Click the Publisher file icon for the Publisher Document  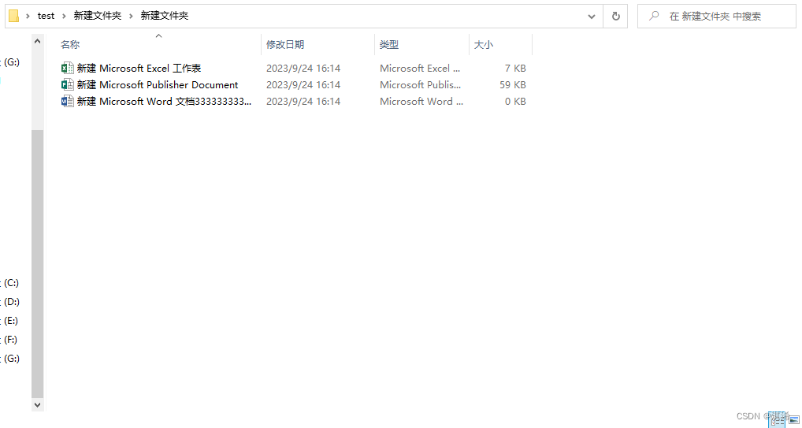67,84
